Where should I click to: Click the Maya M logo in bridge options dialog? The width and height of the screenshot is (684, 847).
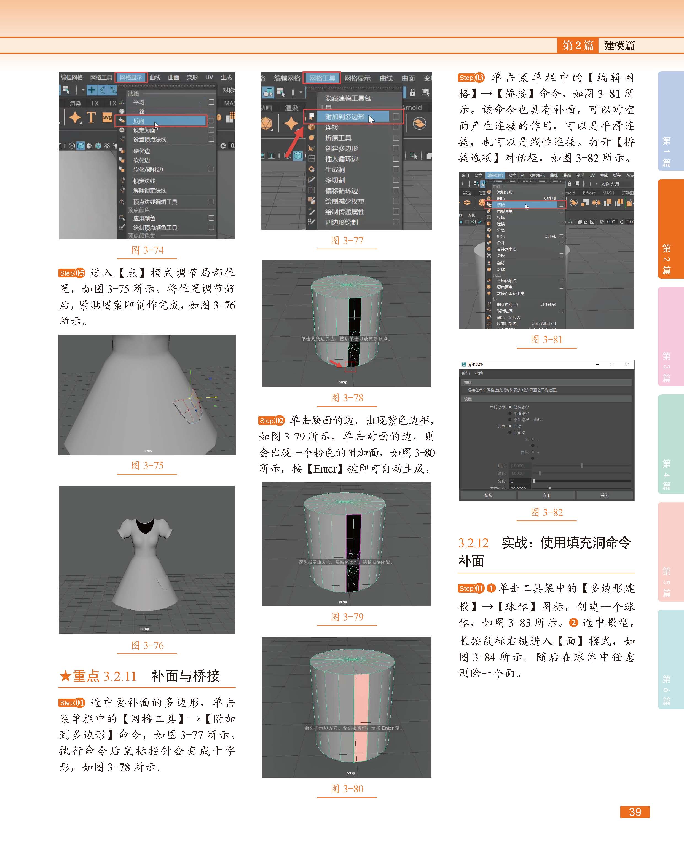pos(464,365)
